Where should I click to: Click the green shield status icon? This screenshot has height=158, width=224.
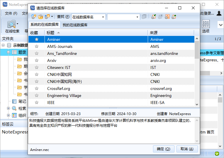pyautogui.click(x=217, y=153)
